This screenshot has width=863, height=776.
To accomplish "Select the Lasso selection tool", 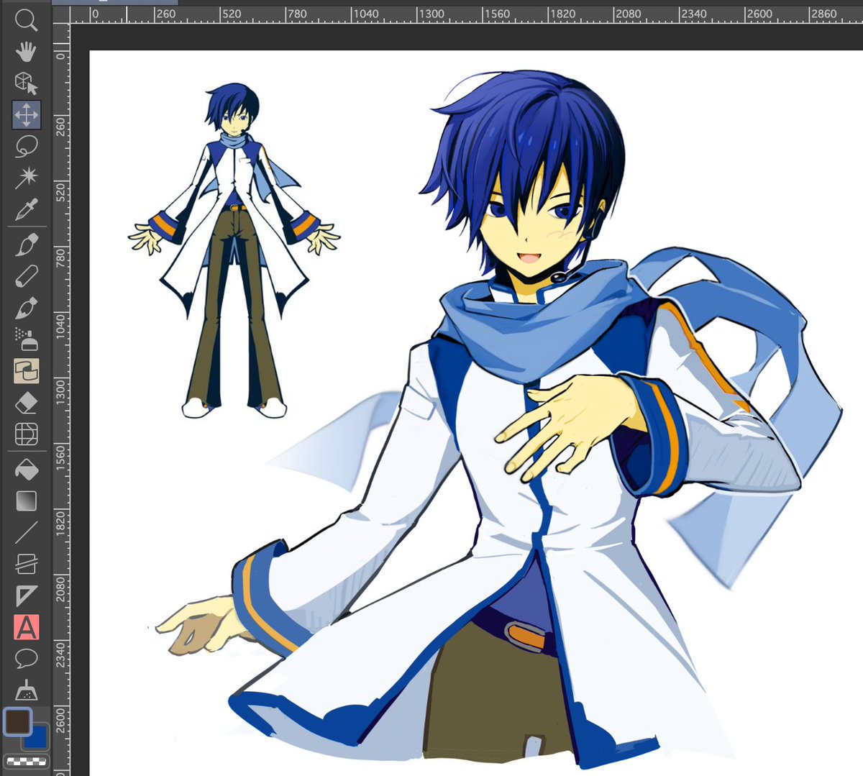I will [26, 146].
